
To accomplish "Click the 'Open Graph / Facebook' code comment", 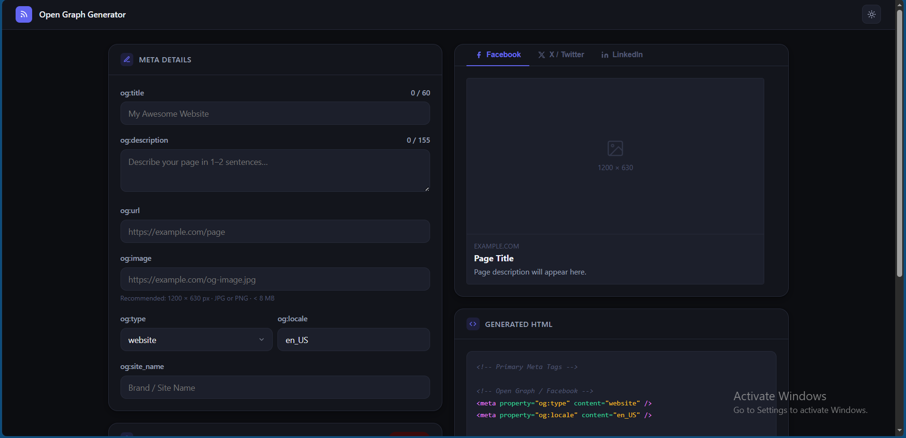I will point(535,391).
